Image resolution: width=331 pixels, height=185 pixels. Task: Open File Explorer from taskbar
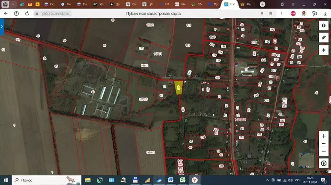[88, 180]
